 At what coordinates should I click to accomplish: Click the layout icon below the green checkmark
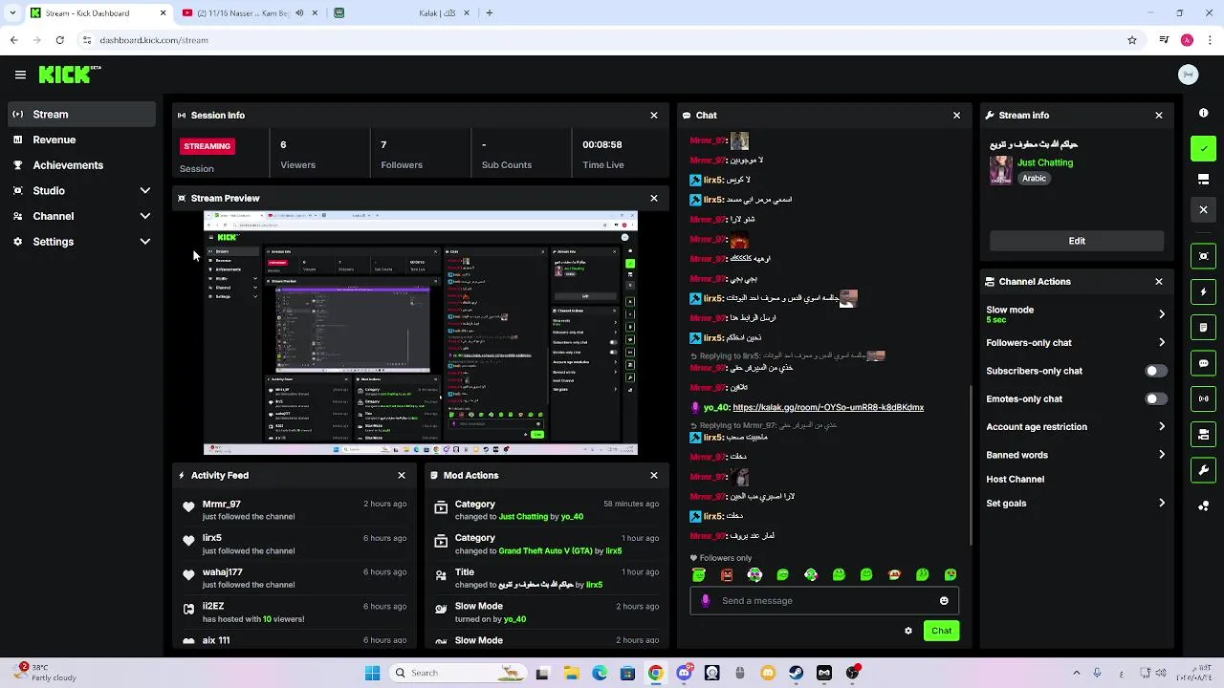(1203, 179)
